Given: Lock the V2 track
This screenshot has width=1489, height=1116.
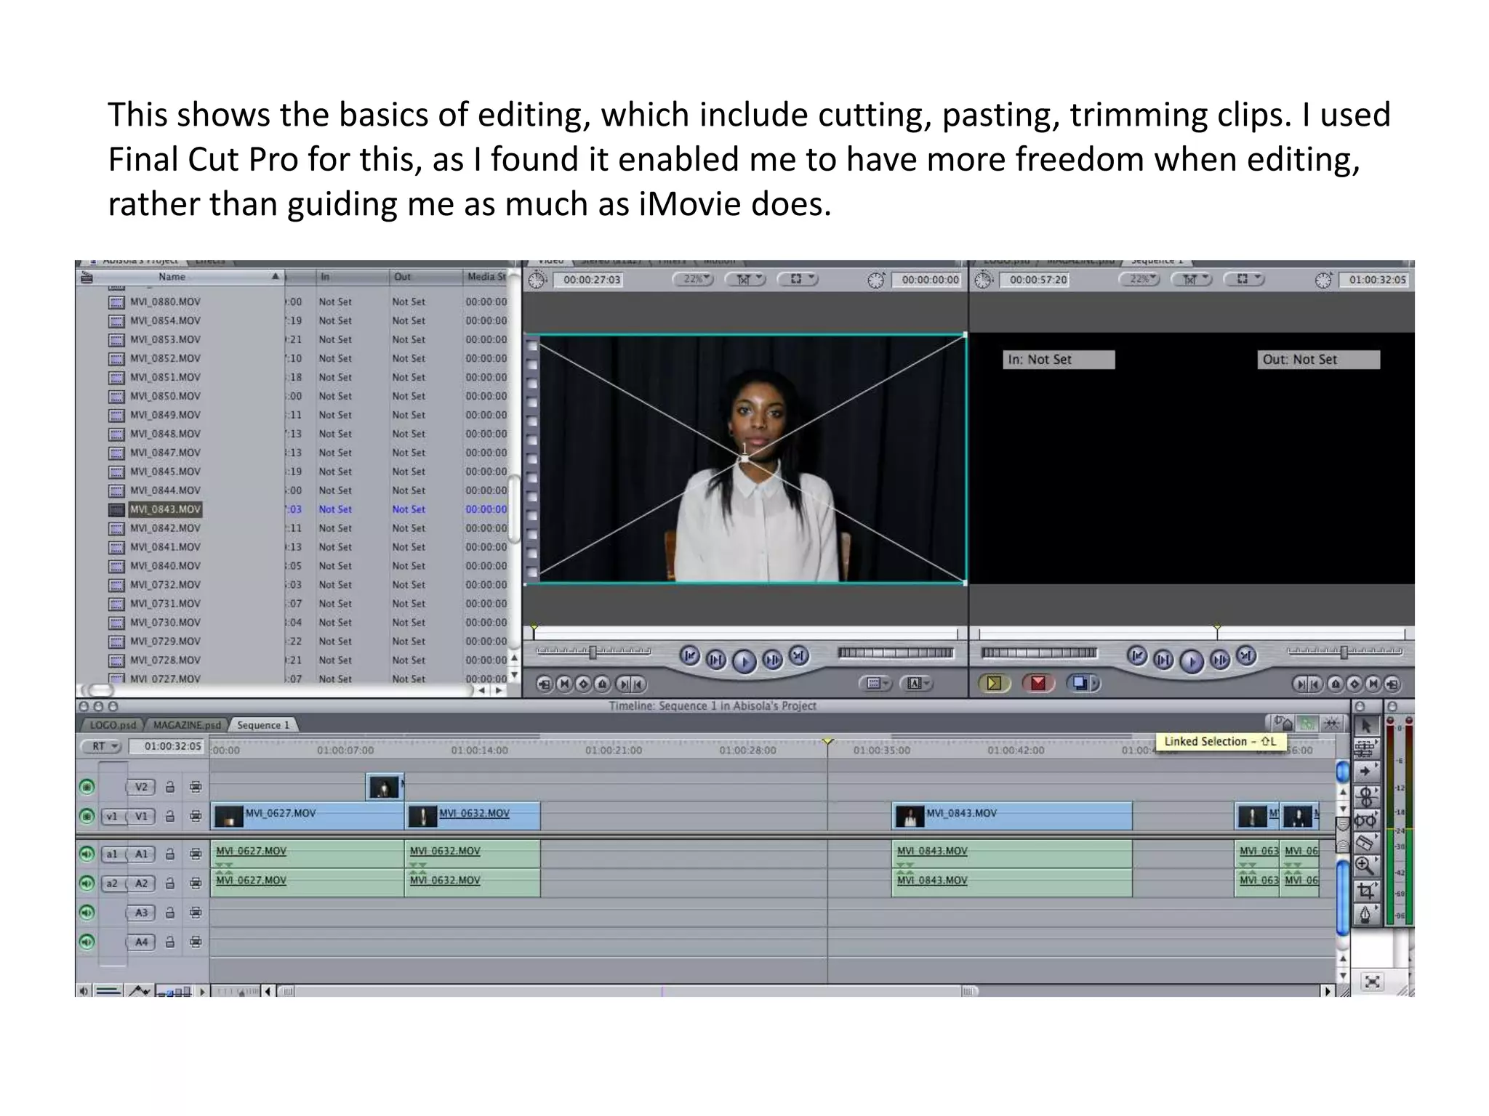Looking at the screenshot, I should 170,787.
